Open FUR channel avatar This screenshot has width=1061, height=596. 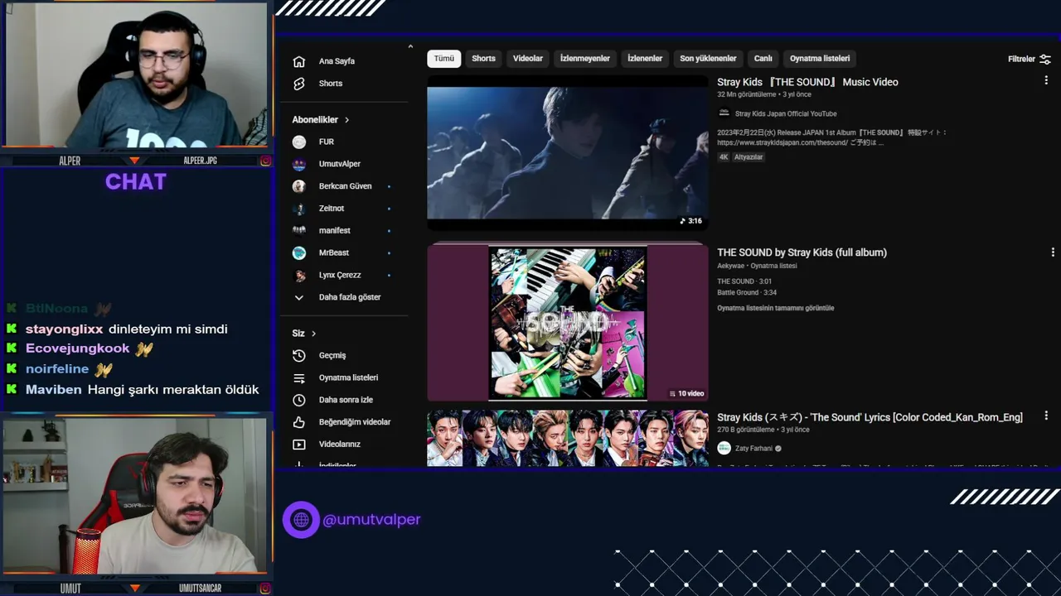coord(299,142)
